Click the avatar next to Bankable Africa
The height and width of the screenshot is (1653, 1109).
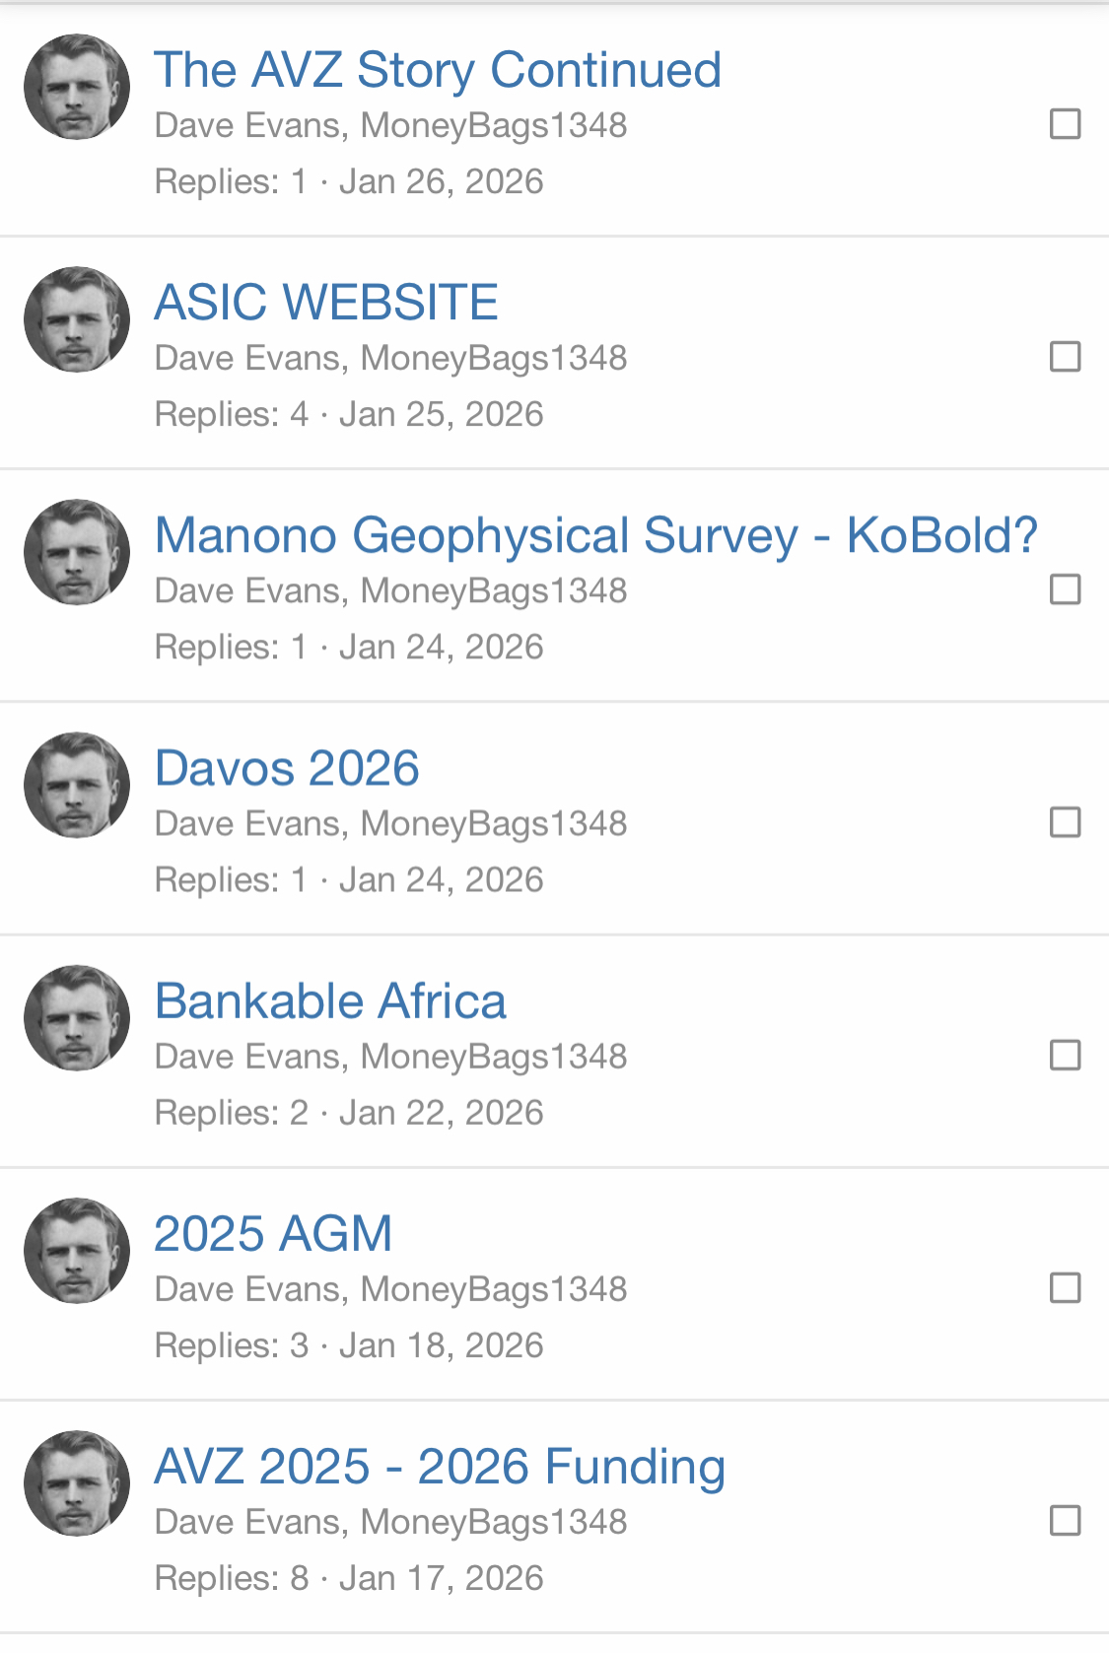pos(77,1018)
